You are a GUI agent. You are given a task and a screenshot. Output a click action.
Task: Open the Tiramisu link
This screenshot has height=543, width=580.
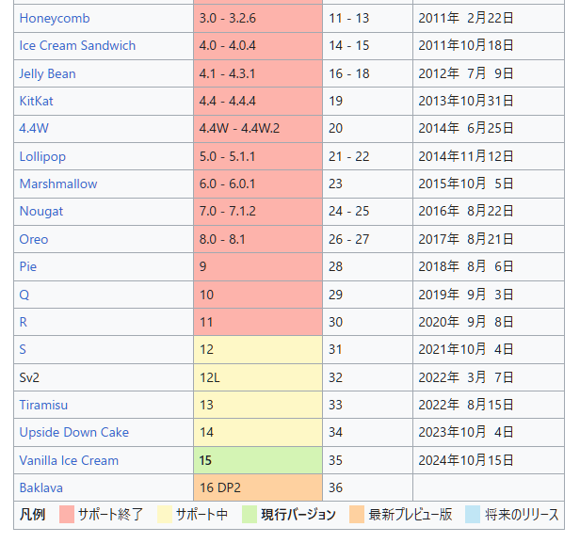(43, 405)
